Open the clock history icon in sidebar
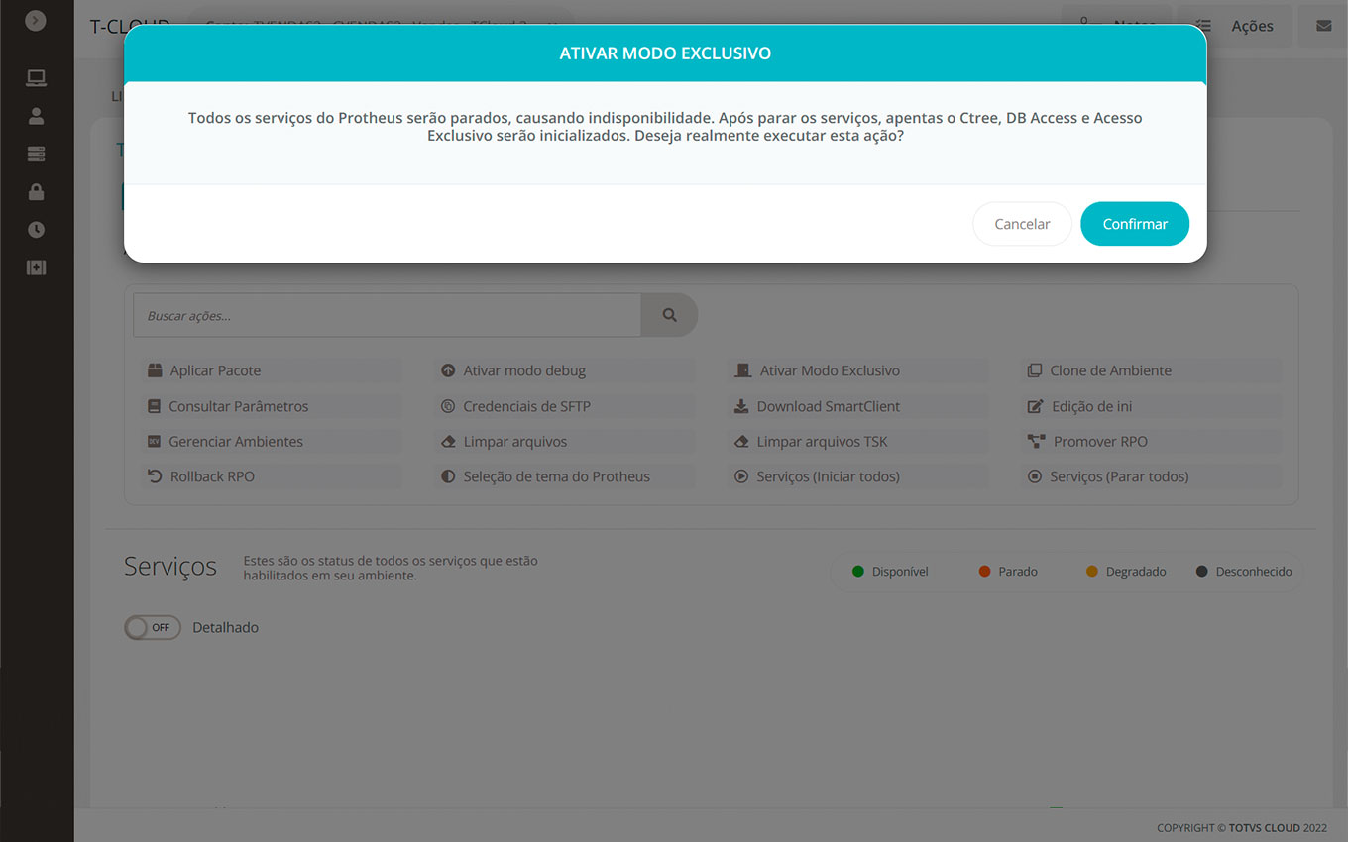This screenshot has width=1348, height=842. [x=36, y=229]
